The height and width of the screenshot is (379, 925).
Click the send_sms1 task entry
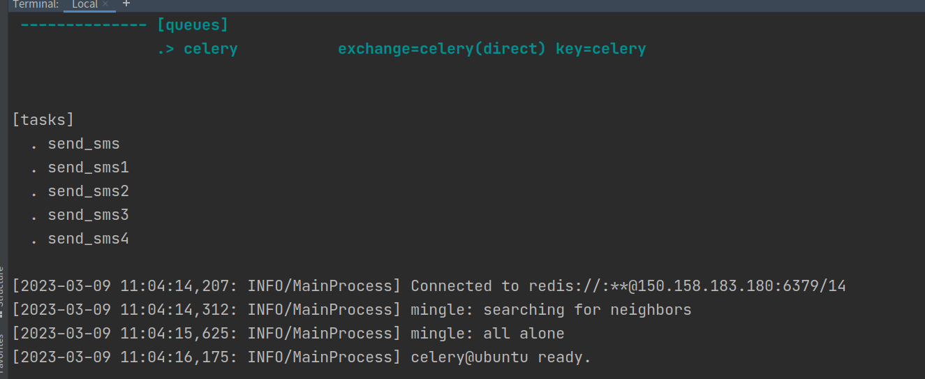pyautogui.click(x=88, y=168)
